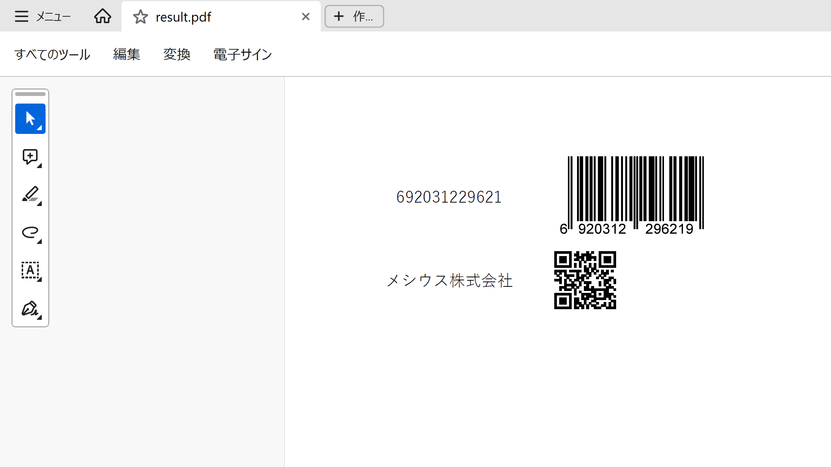Grab the toolbar drag handle bar
Screen dimensions: 831x467
(x=30, y=94)
